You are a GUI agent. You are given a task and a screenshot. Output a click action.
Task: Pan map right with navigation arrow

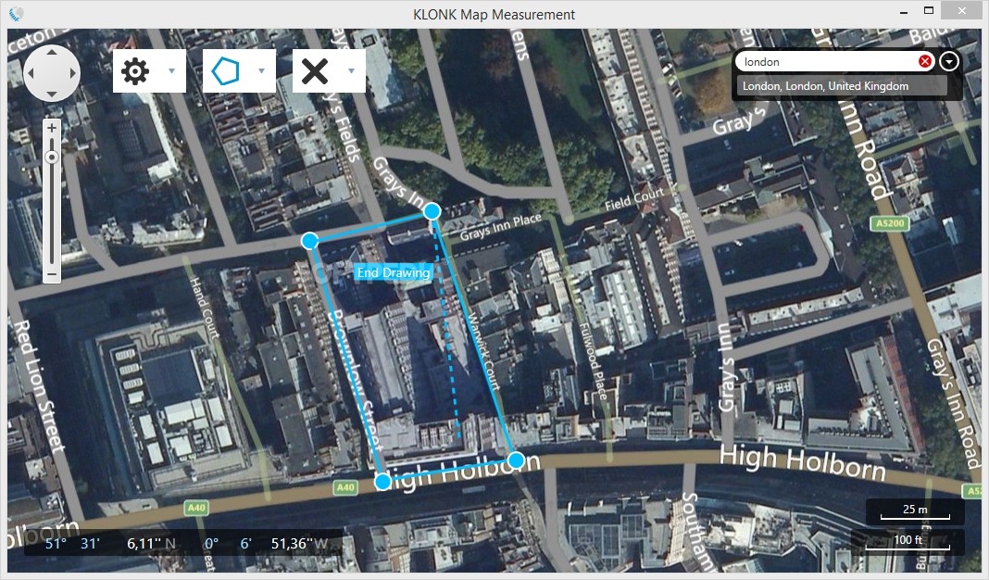pyautogui.click(x=72, y=73)
